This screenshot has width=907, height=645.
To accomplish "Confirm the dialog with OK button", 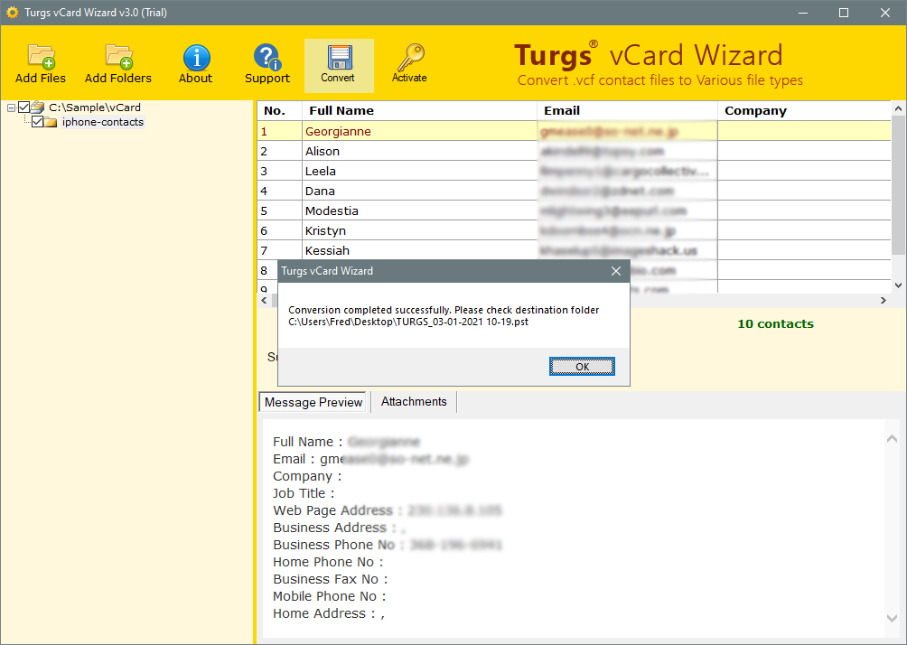I will (x=582, y=366).
